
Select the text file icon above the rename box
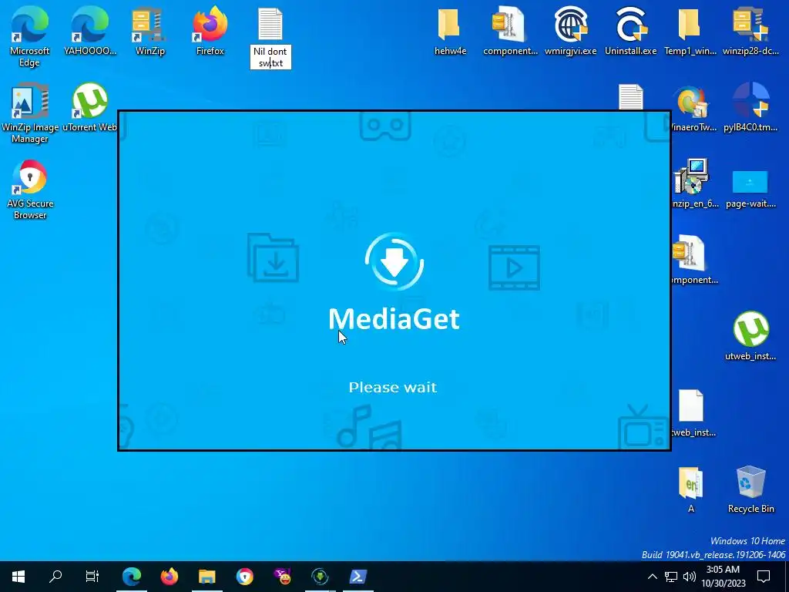point(270,24)
